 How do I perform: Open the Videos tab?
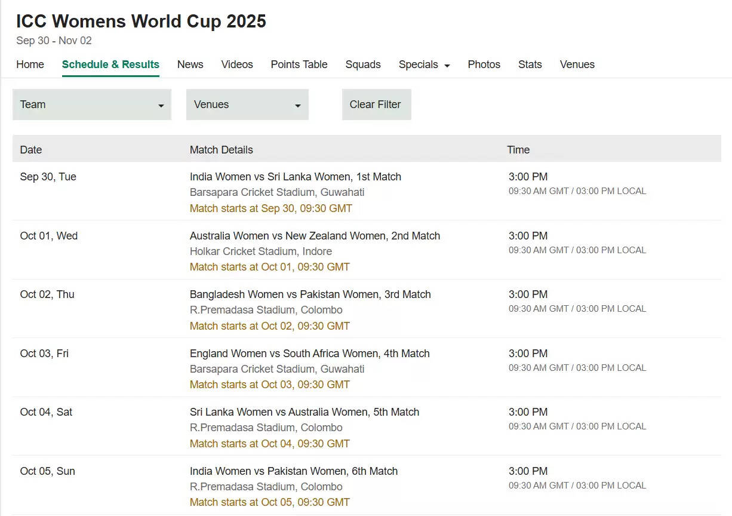[x=237, y=64]
